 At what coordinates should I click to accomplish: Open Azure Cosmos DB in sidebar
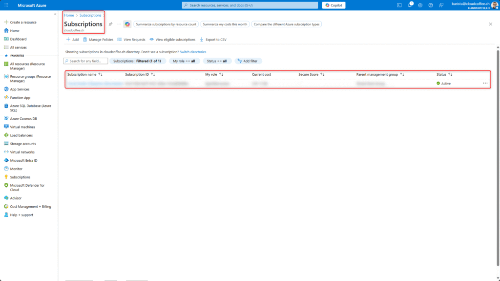coord(21,118)
